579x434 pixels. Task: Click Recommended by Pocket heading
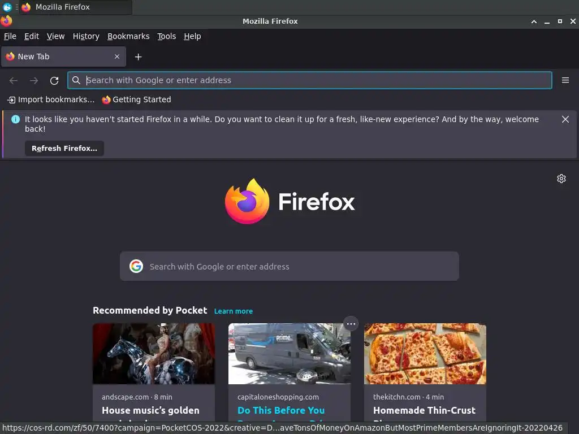[x=150, y=310]
